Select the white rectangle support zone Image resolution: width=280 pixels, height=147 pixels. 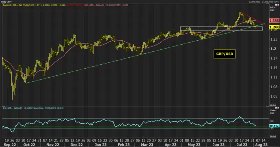click(221, 28)
